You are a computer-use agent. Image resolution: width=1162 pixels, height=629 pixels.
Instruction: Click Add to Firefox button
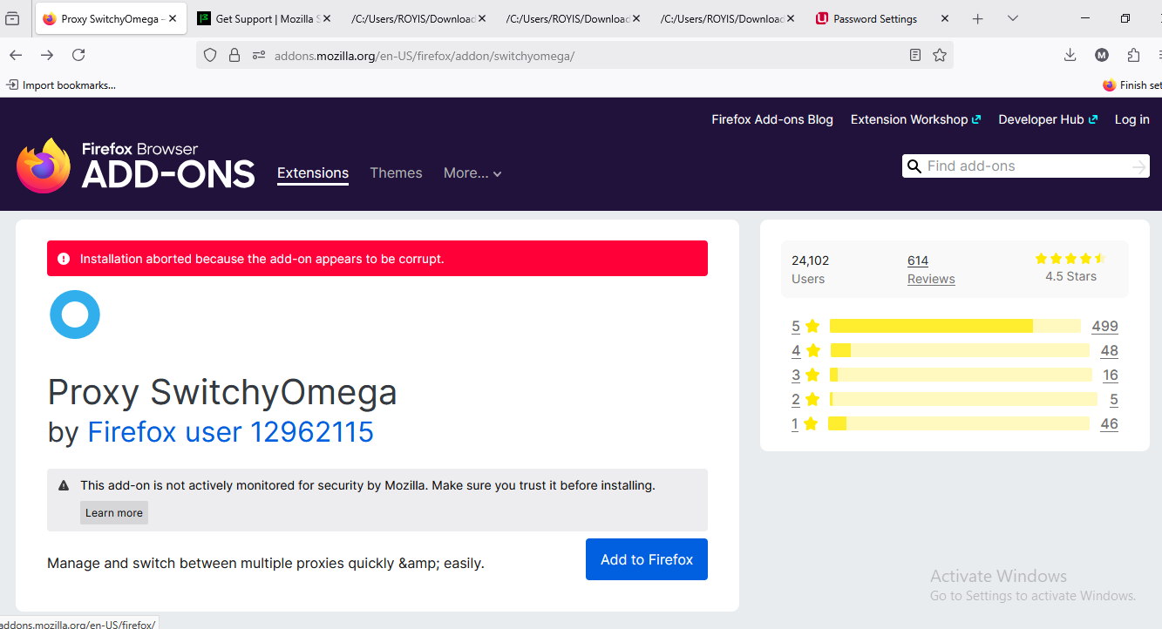click(647, 559)
